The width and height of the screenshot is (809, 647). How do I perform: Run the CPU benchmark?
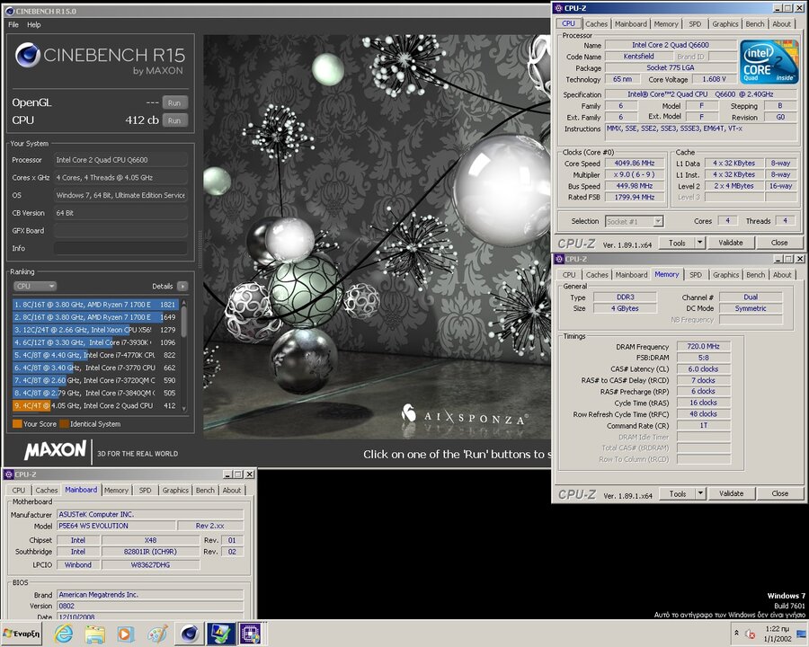174,120
